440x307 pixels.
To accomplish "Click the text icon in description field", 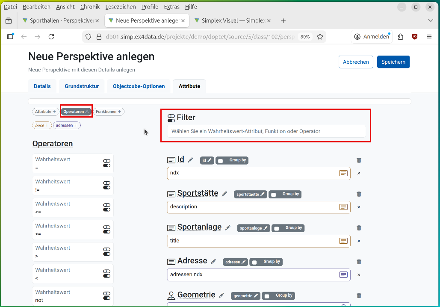I will pos(343,207).
